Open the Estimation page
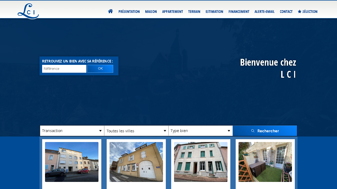 point(214,12)
